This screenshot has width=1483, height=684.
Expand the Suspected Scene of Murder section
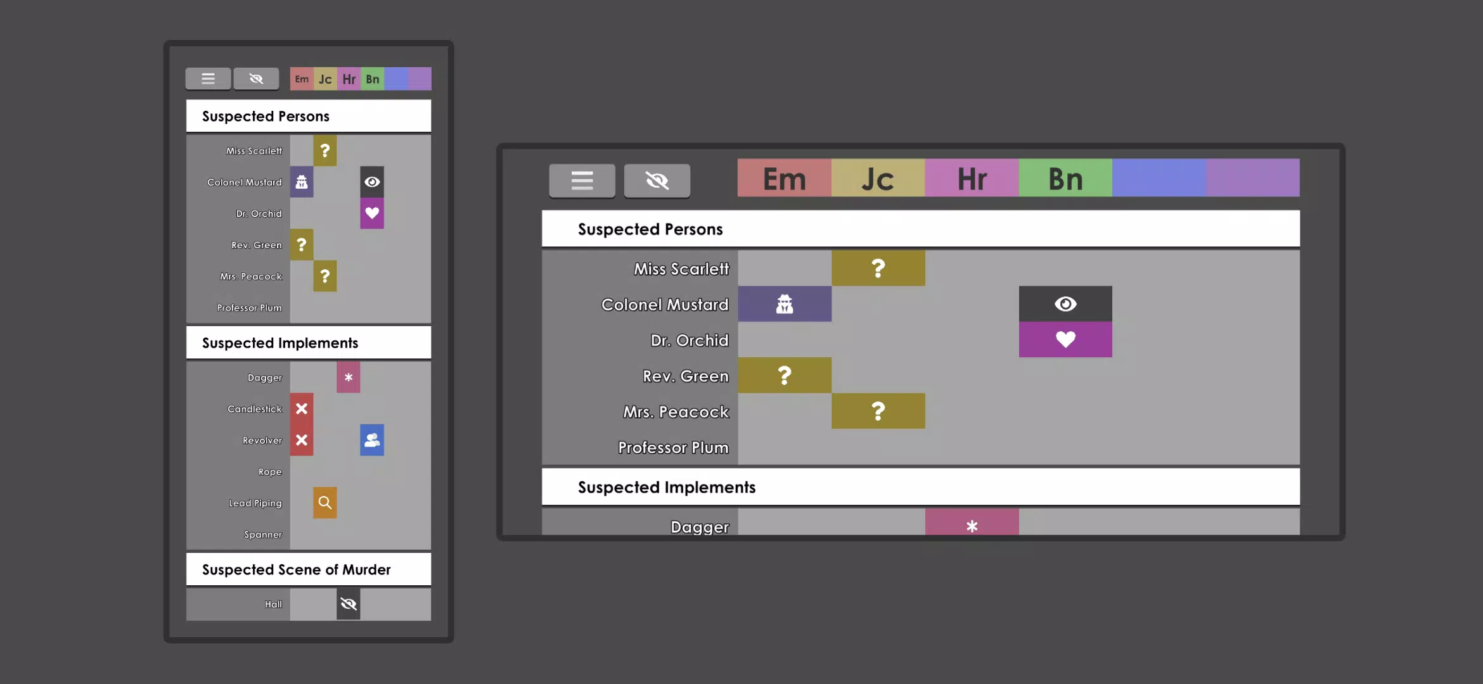pos(296,570)
